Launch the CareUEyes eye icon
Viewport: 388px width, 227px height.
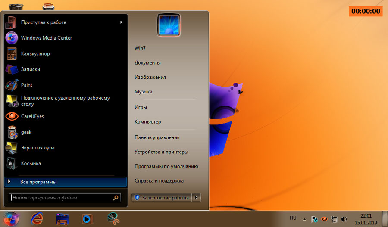(12, 116)
